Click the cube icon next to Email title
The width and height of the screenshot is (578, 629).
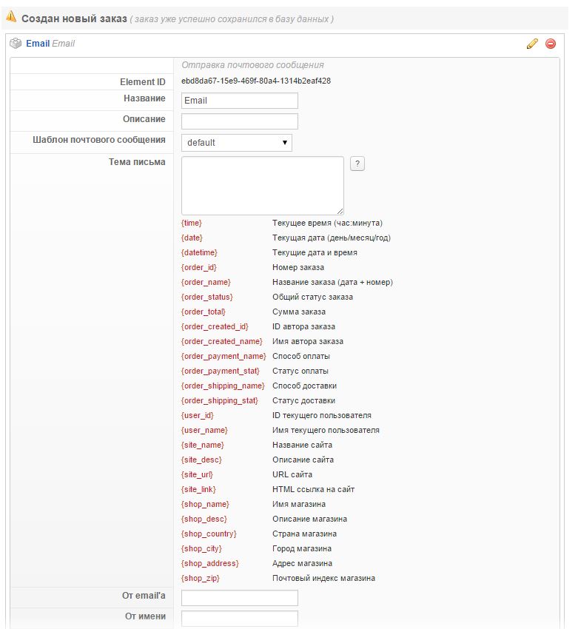pos(16,44)
